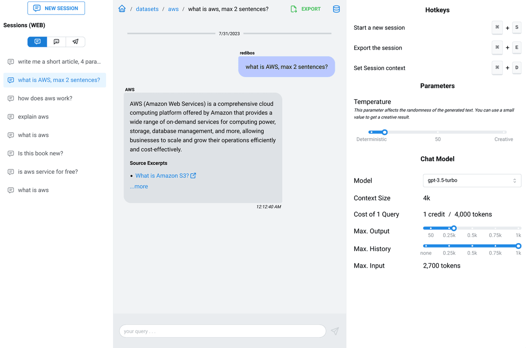Viewport: 526px width, 348px height.
Task: Click the stepper arrows on the model selector
Action: tap(515, 180)
